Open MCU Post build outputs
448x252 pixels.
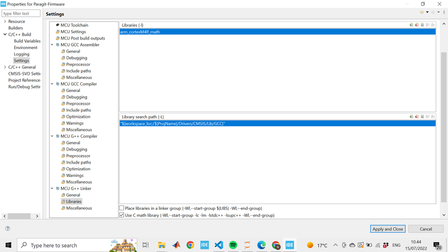(x=83, y=38)
